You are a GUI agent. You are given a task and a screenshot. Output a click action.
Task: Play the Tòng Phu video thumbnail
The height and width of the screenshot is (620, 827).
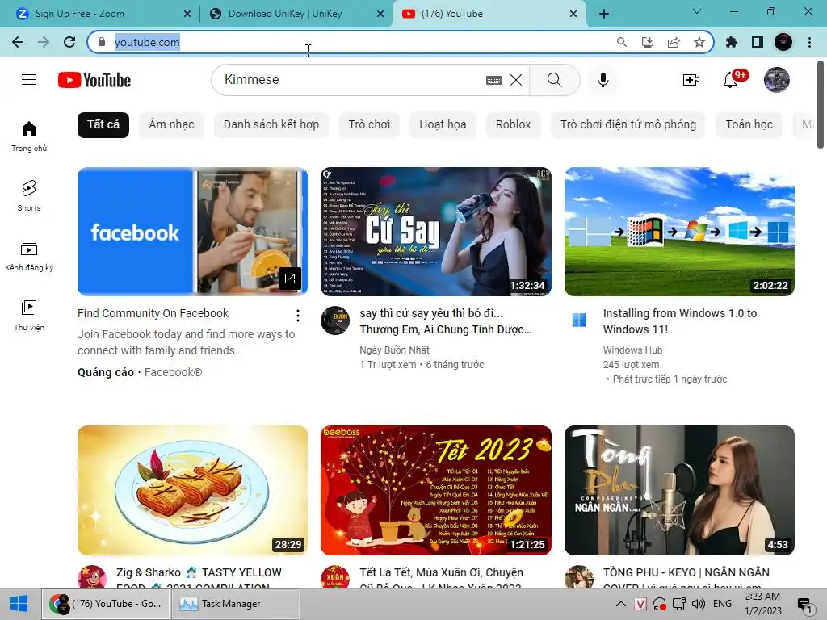coord(679,490)
